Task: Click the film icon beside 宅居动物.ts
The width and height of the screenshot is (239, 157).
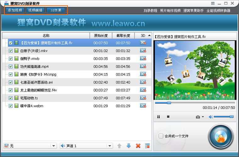Action: pyautogui.click(x=16, y=98)
